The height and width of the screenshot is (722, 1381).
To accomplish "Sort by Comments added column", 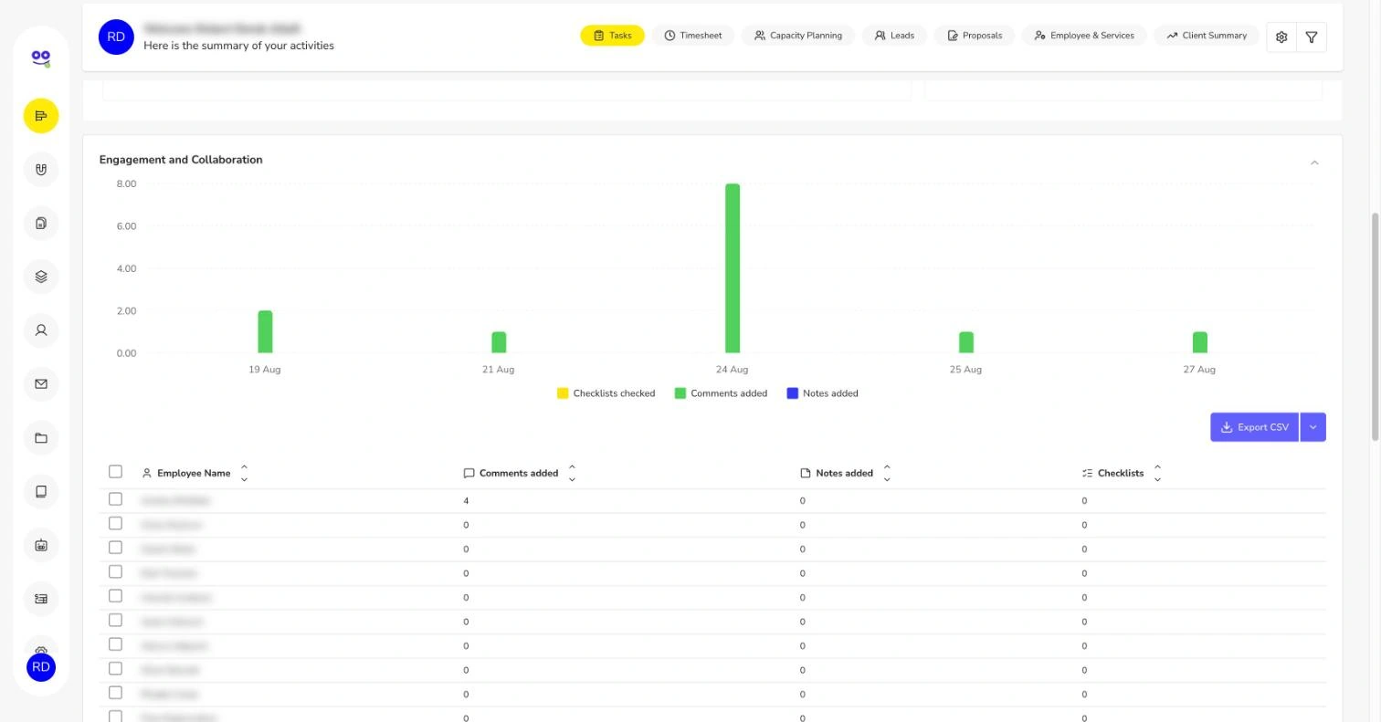I will coord(572,473).
